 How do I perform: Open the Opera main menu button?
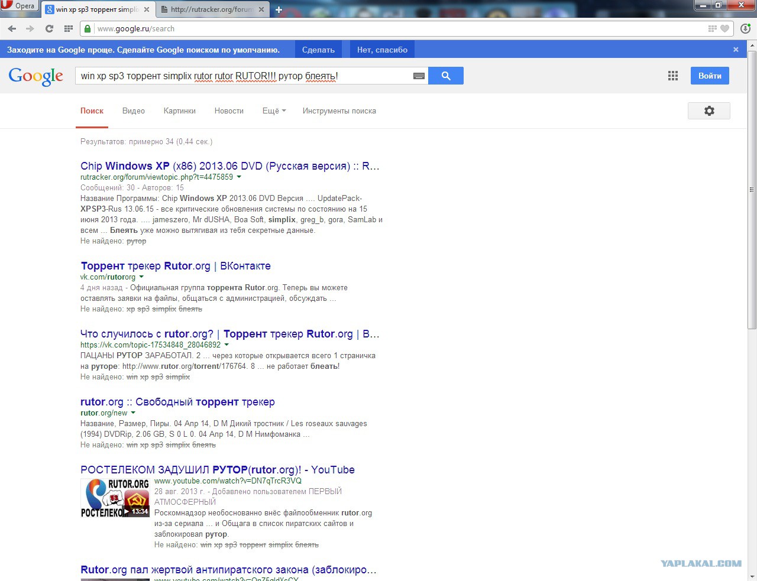pos(19,6)
